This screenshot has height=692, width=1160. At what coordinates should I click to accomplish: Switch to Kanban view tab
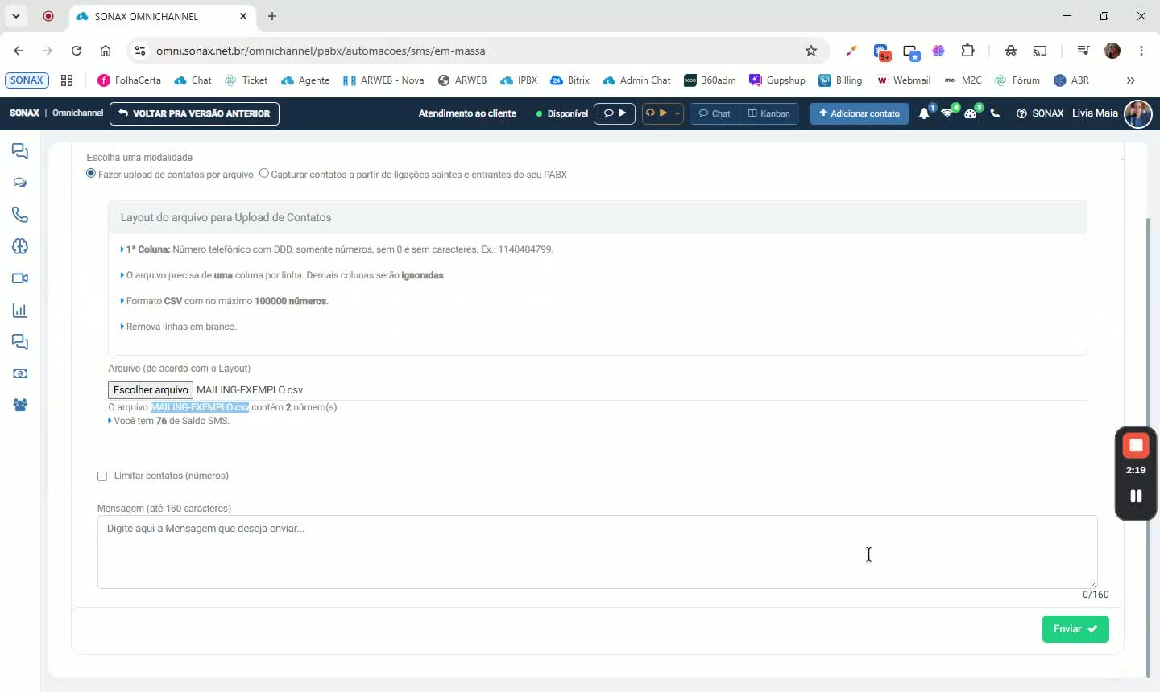(x=769, y=113)
